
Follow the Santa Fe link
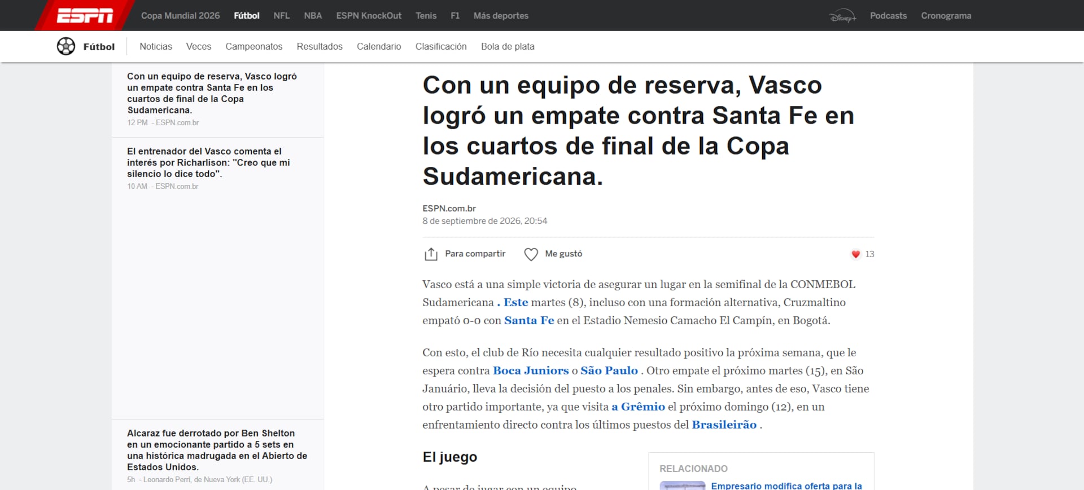pos(529,320)
